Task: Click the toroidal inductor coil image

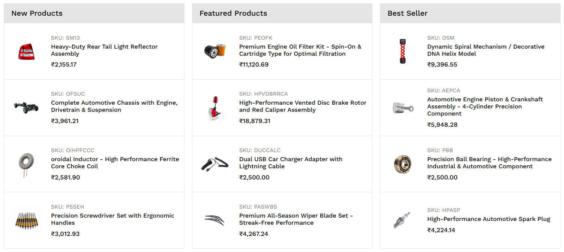Action: [x=27, y=164]
